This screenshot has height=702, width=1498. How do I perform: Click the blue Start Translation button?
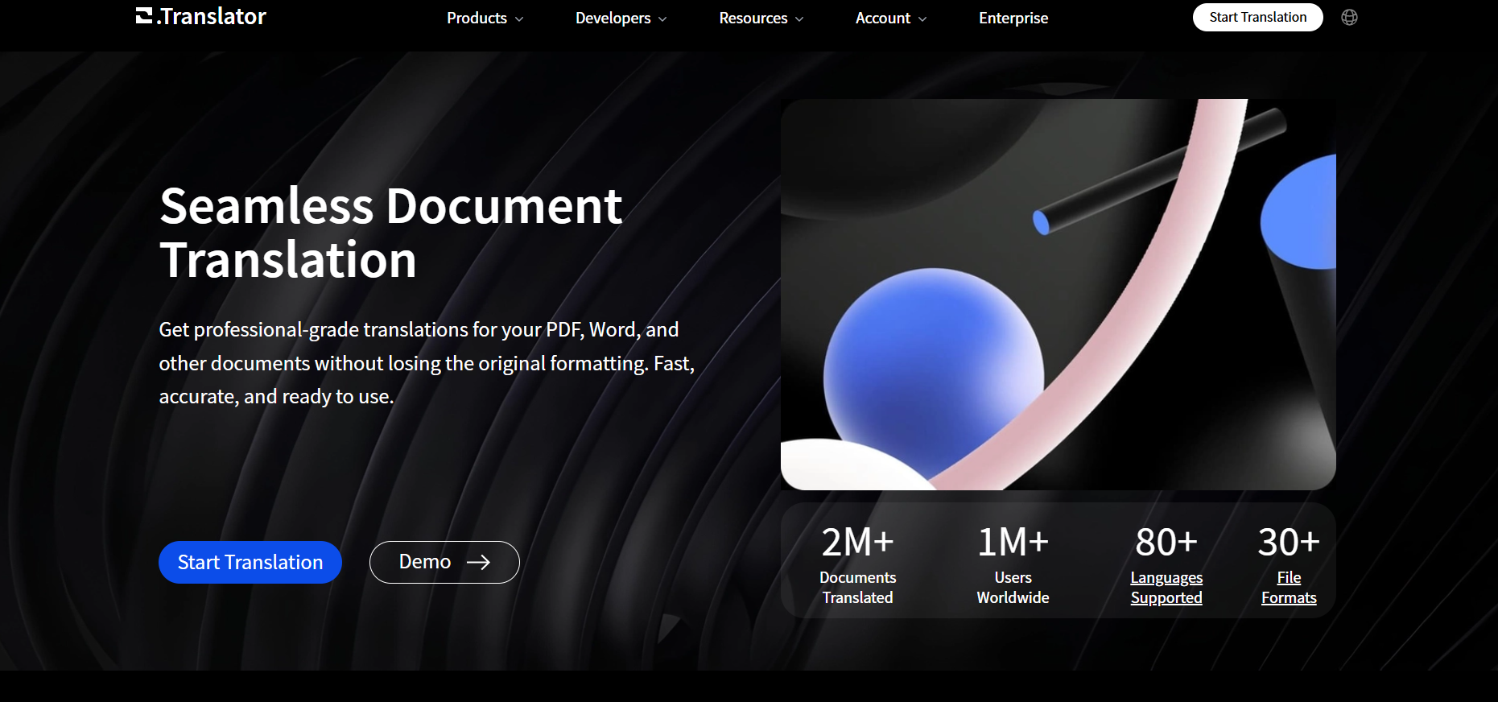coord(250,562)
